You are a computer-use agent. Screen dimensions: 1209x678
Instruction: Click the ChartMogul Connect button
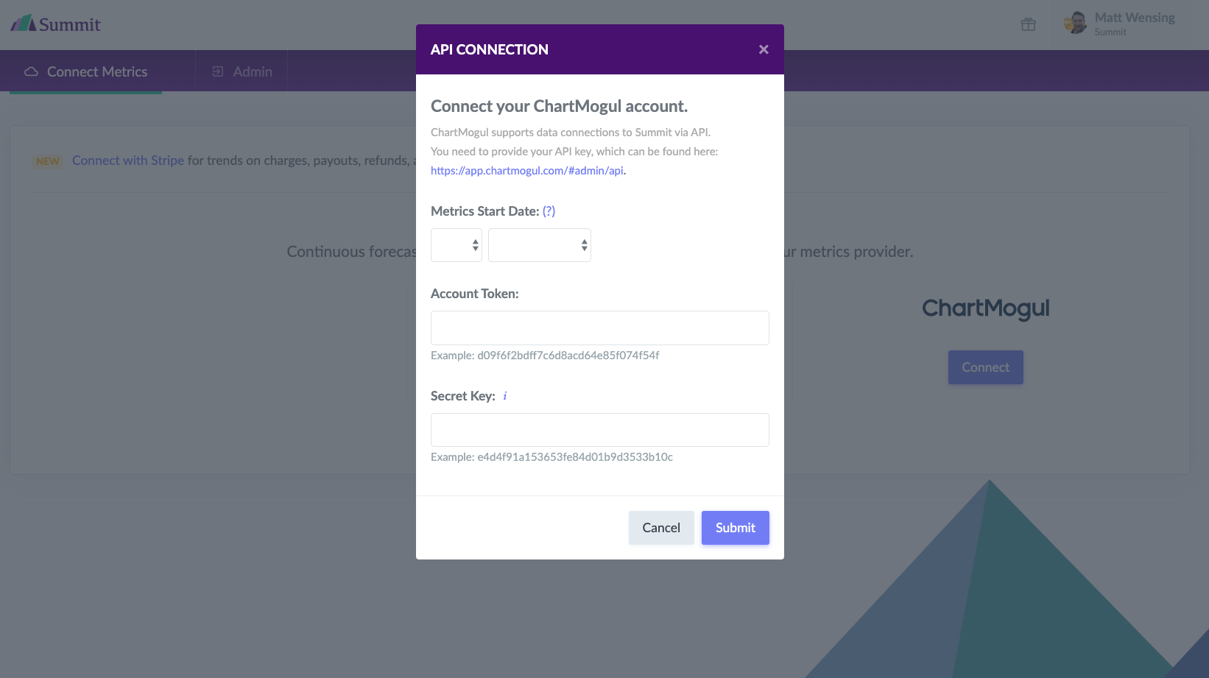(x=986, y=367)
